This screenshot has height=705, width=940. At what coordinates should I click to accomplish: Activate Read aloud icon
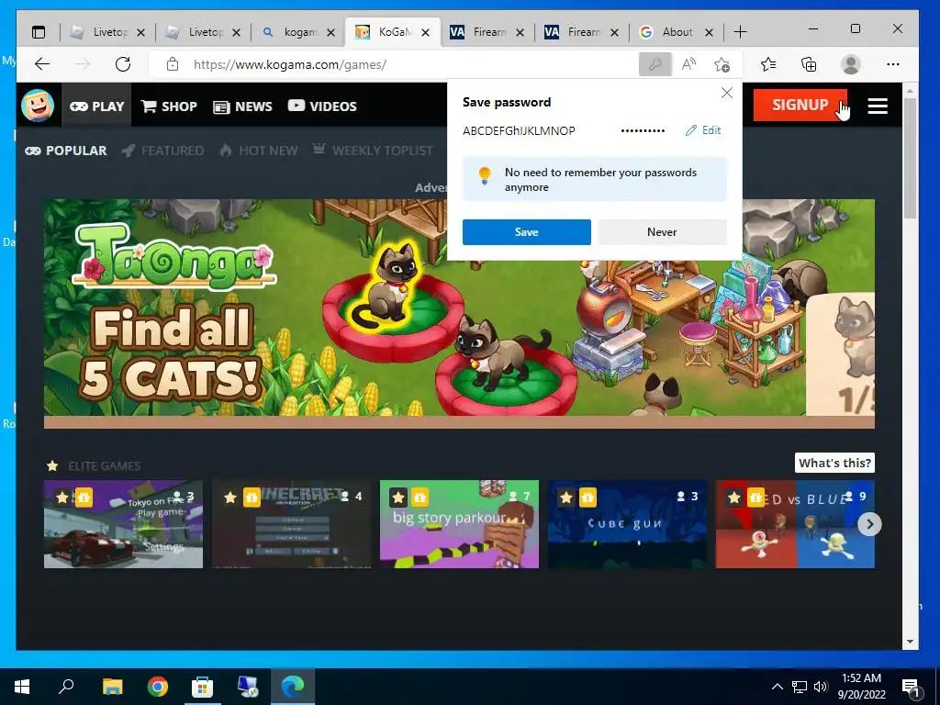pyautogui.click(x=688, y=64)
